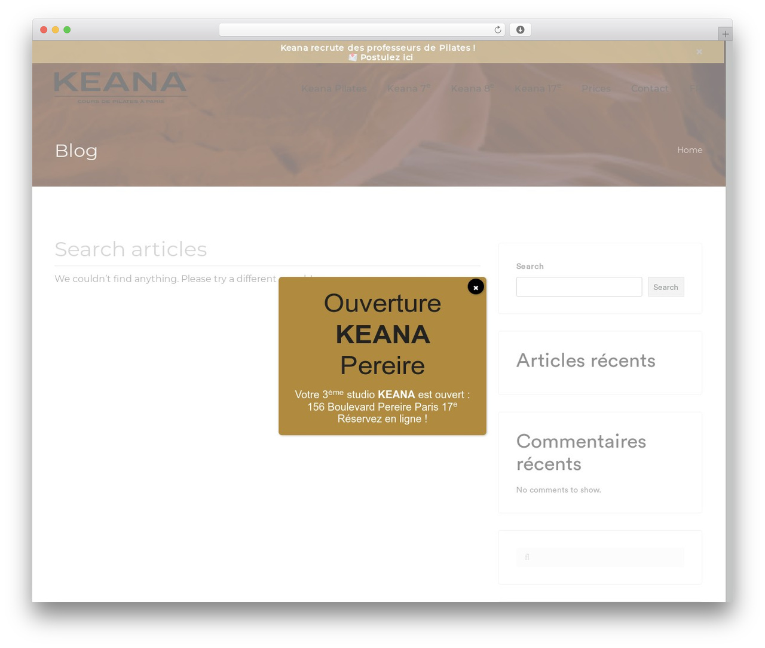Click the browser download arrow icon
765x648 pixels.
point(520,30)
